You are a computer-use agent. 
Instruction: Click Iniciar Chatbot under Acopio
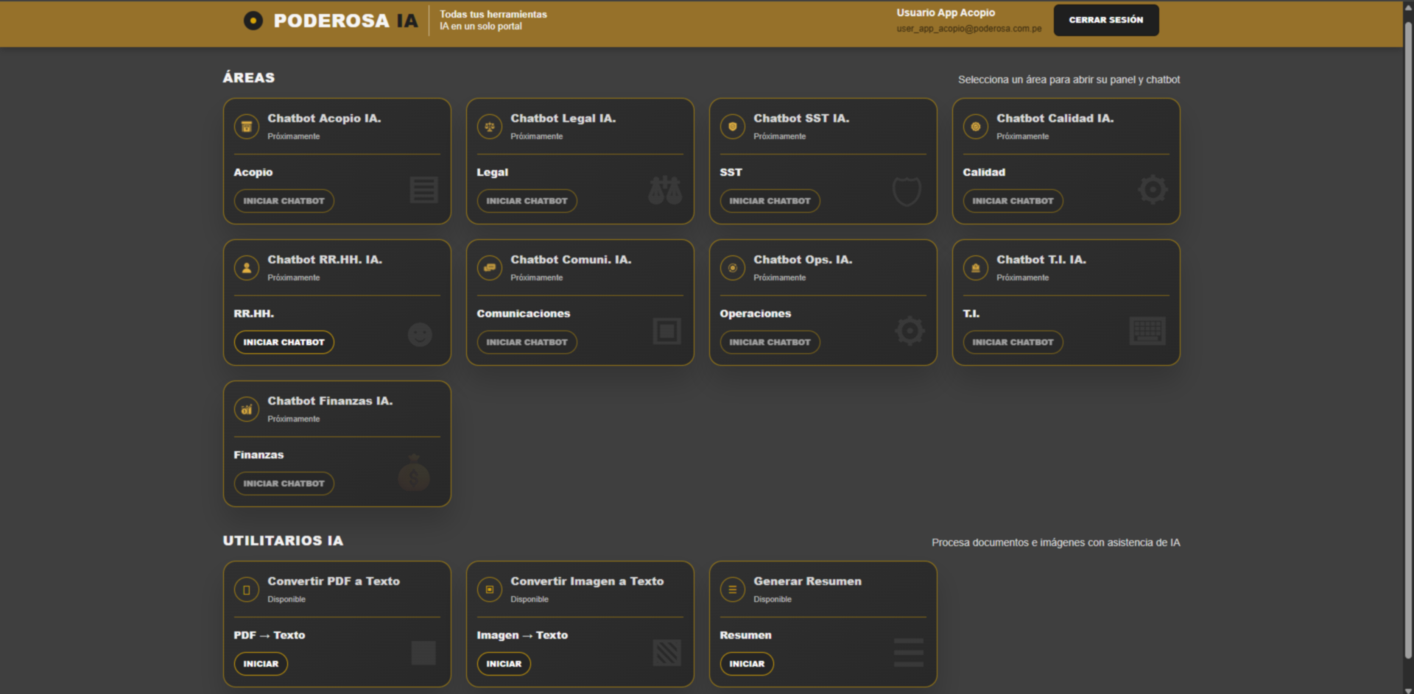pos(284,201)
